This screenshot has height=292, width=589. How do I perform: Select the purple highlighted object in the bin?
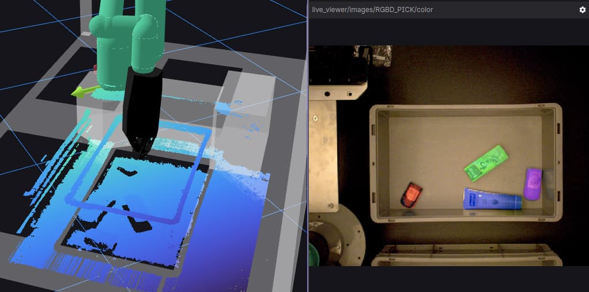tap(533, 184)
